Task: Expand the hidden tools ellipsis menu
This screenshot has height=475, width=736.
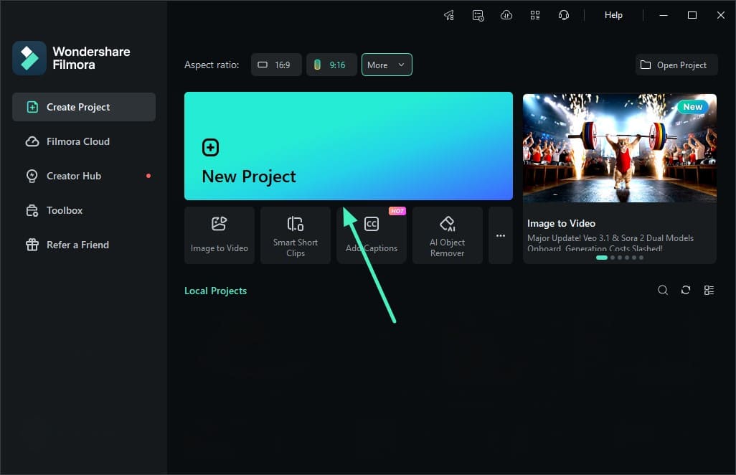Action: [x=500, y=235]
